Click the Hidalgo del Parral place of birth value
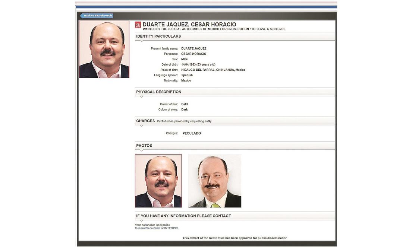 point(213,70)
